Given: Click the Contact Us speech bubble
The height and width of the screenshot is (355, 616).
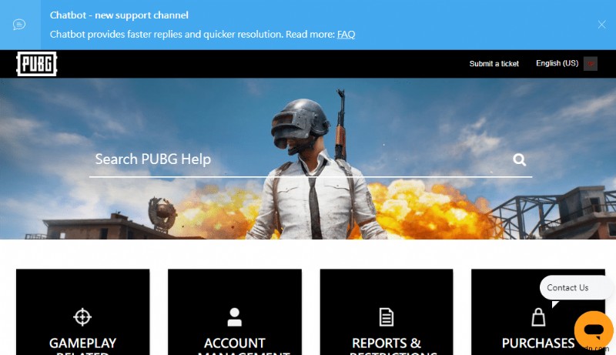Looking at the screenshot, I should tap(575, 288).
